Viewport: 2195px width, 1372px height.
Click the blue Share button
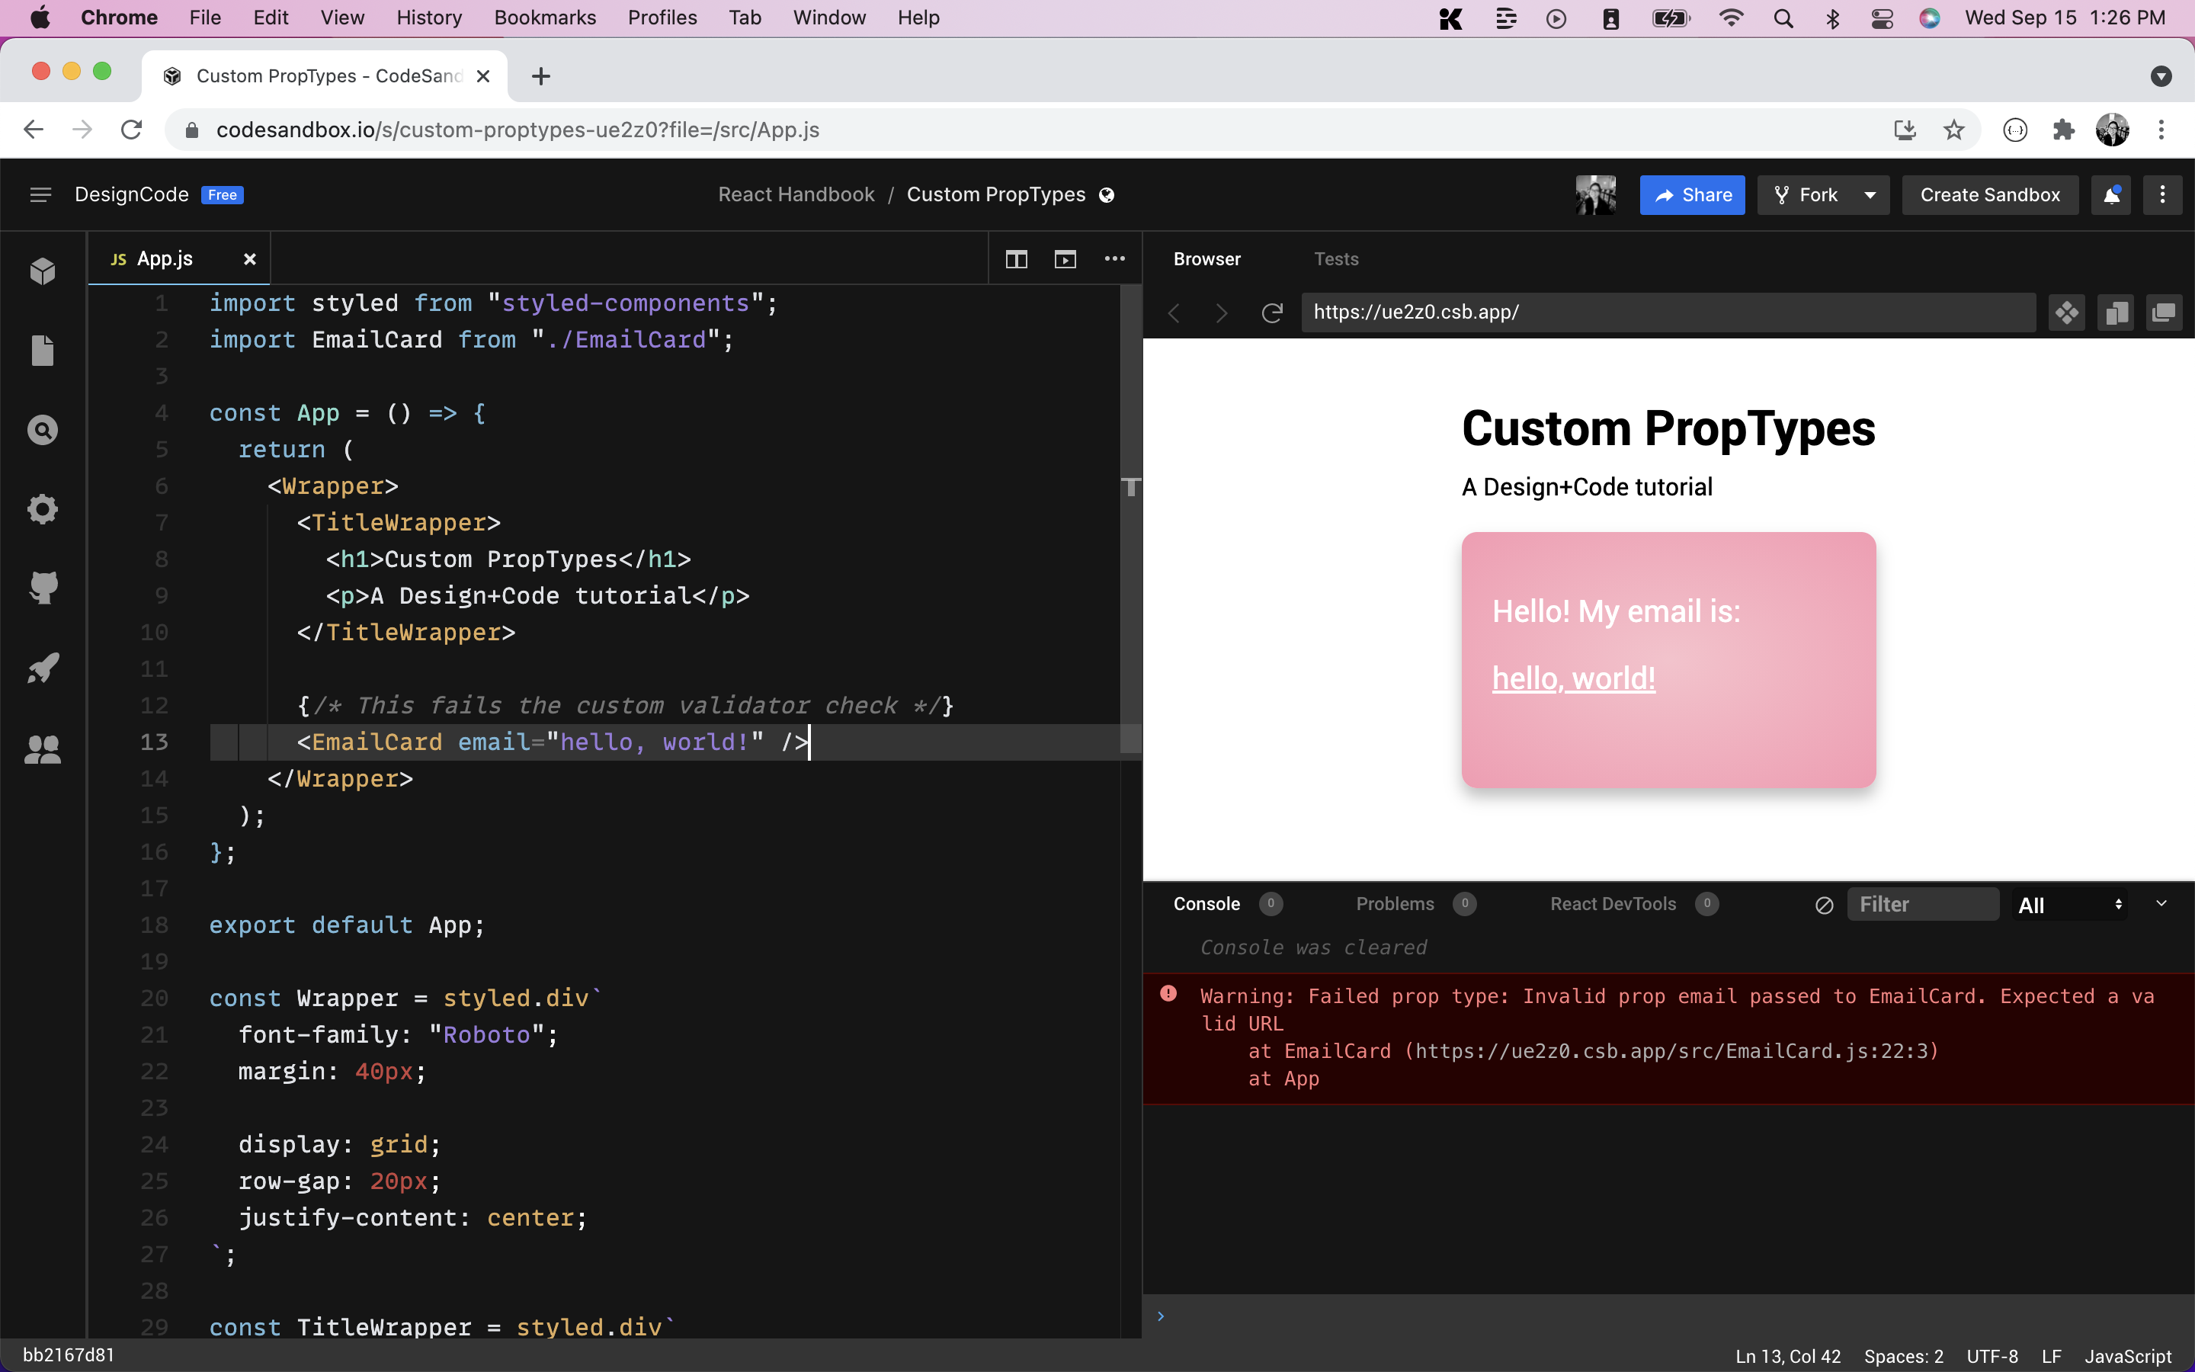(x=1692, y=195)
